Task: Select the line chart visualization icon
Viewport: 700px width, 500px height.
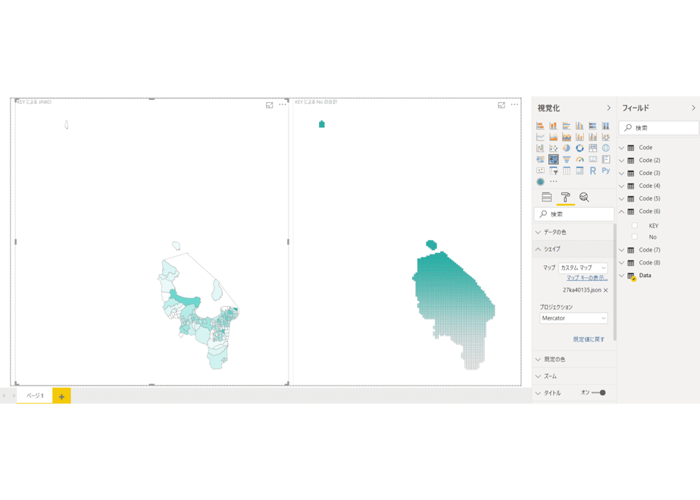Action: (540, 136)
